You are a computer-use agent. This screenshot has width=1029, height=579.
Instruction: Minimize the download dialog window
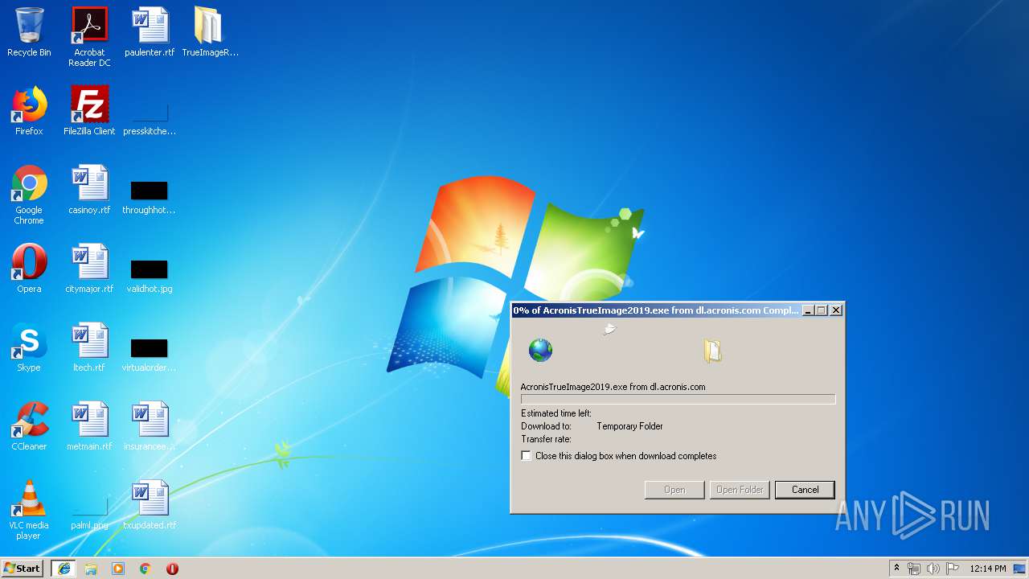click(809, 310)
